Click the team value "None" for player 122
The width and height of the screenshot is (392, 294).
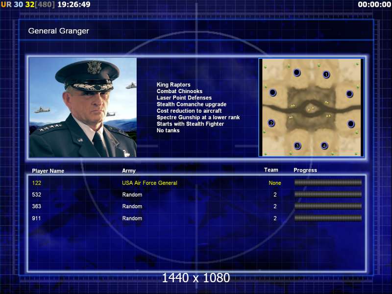pyautogui.click(x=275, y=183)
